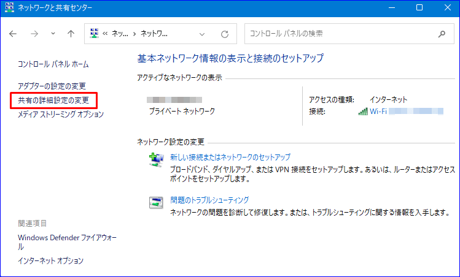Expand the address bar history dropdown

[x=202, y=34]
